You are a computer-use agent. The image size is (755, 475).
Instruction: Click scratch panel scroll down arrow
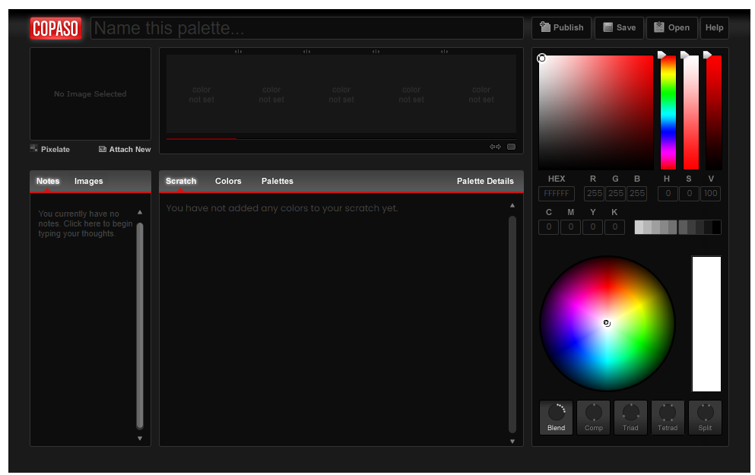(512, 442)
